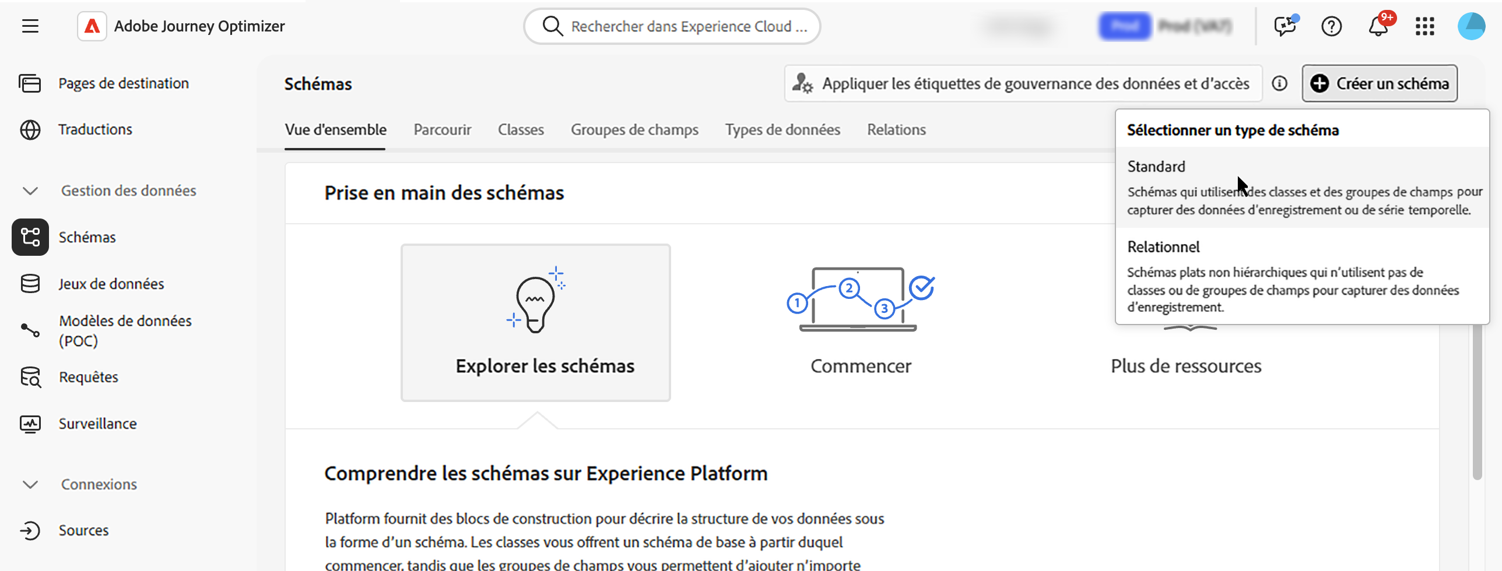The height and width of the screenshot is (571, 1502).
Task: Click the Schémas page heading
Action: click(318, 84)
